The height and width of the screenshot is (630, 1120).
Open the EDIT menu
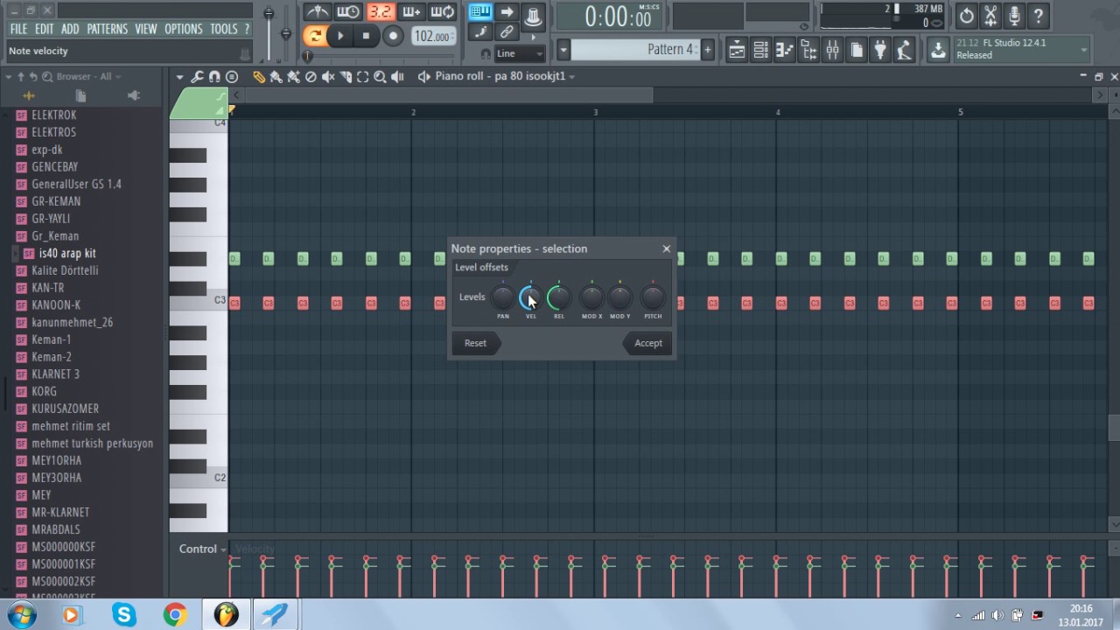(45, 29)
